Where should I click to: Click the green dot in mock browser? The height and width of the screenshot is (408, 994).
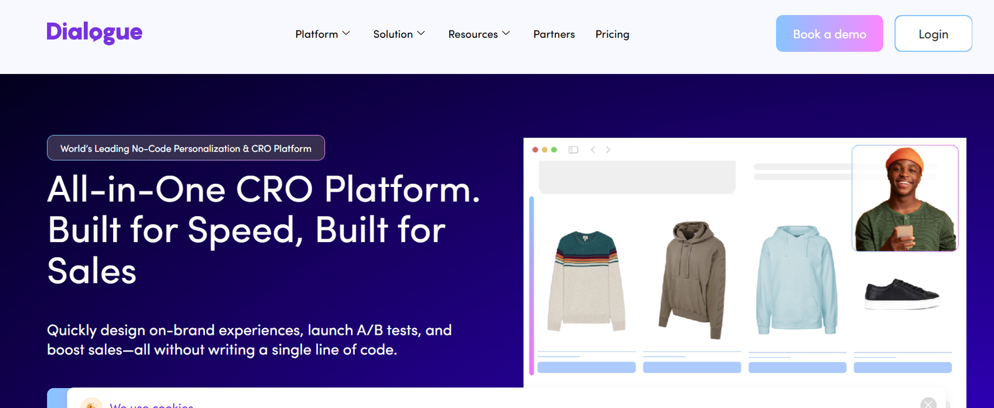[x=554, y=150]
